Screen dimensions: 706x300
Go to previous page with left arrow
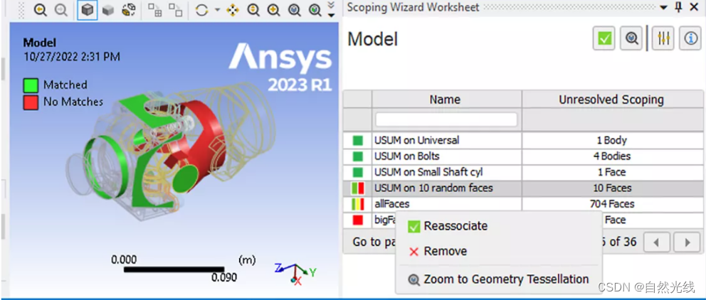tap(655, 242)
